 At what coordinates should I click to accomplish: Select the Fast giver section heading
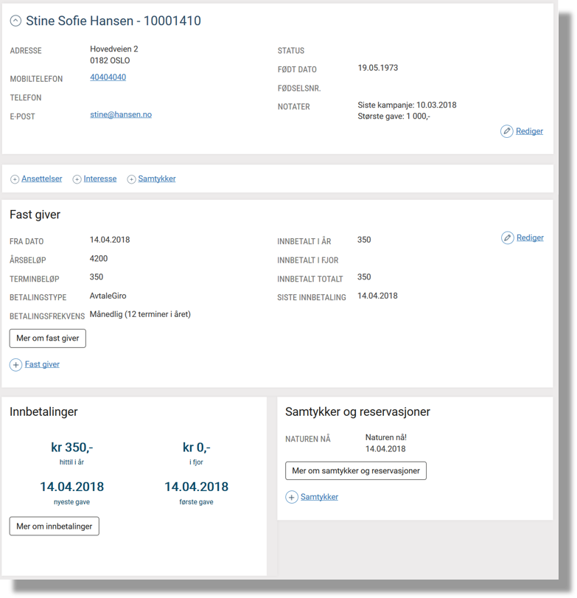35,215
